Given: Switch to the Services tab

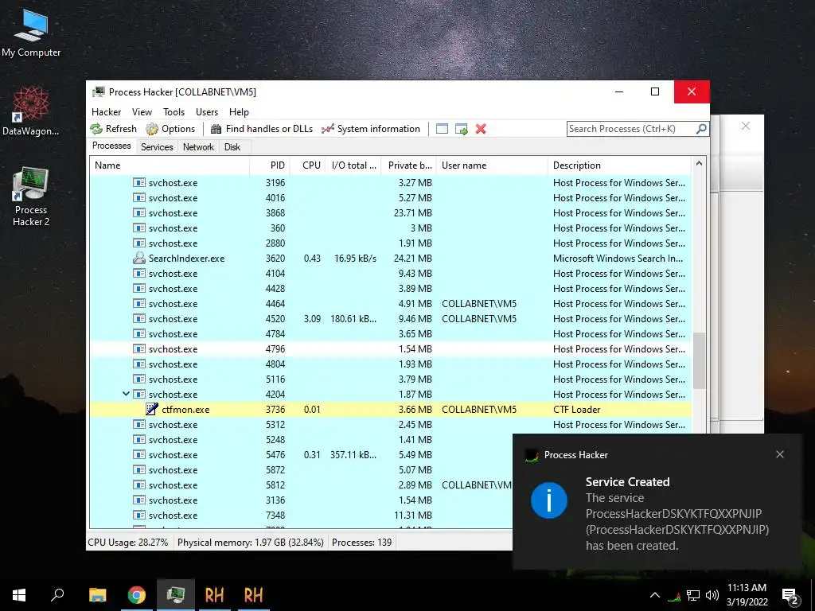Looking at the screenshot, I should coord(157,147).
